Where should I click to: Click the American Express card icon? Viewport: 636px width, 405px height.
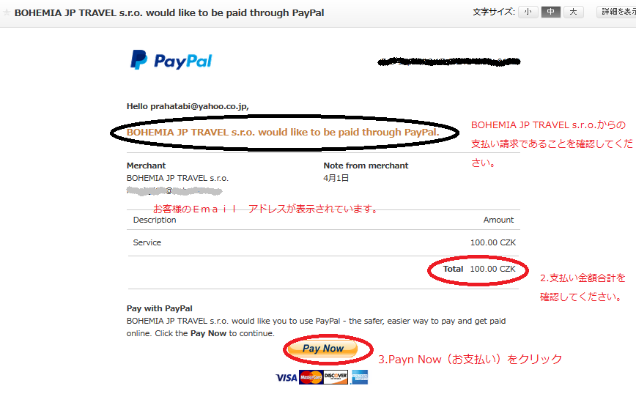[359, 377]
